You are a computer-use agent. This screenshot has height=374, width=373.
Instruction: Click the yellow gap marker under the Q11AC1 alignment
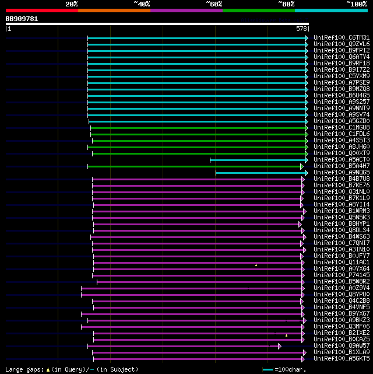256,265
